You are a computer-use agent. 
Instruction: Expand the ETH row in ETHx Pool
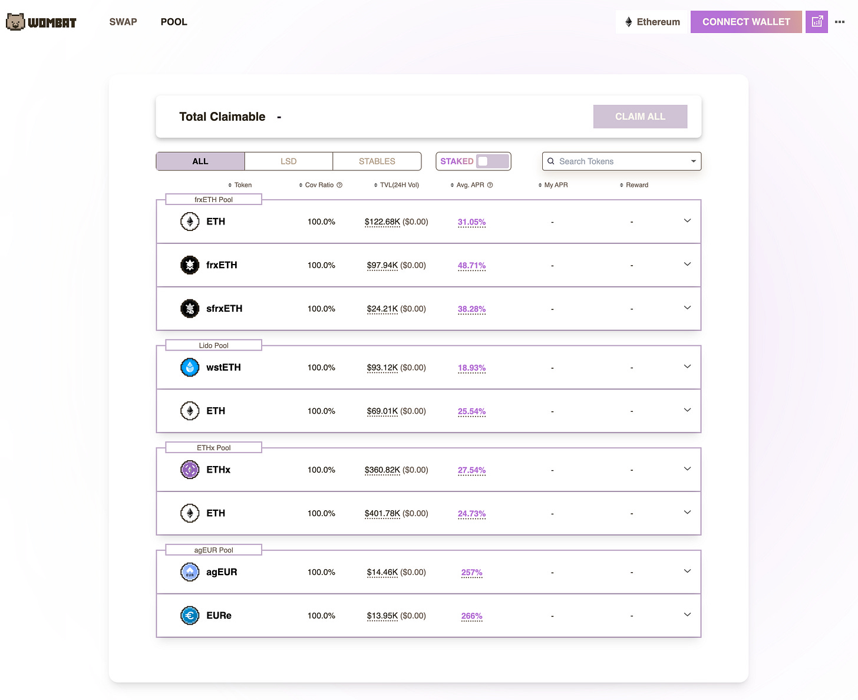click(x=687, y=513)
